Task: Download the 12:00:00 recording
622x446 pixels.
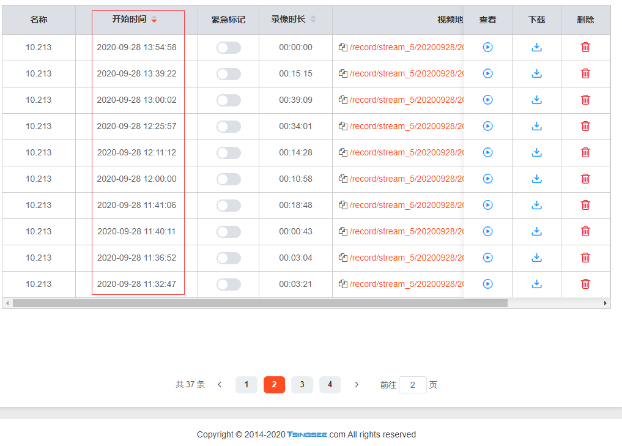Action: pos(536,179)
